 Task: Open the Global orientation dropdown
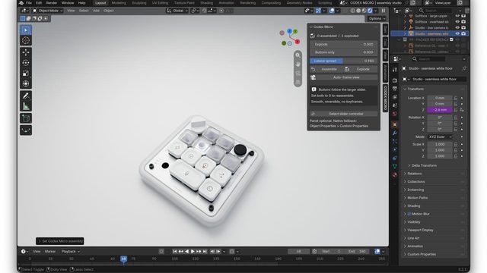click(177, 11)
